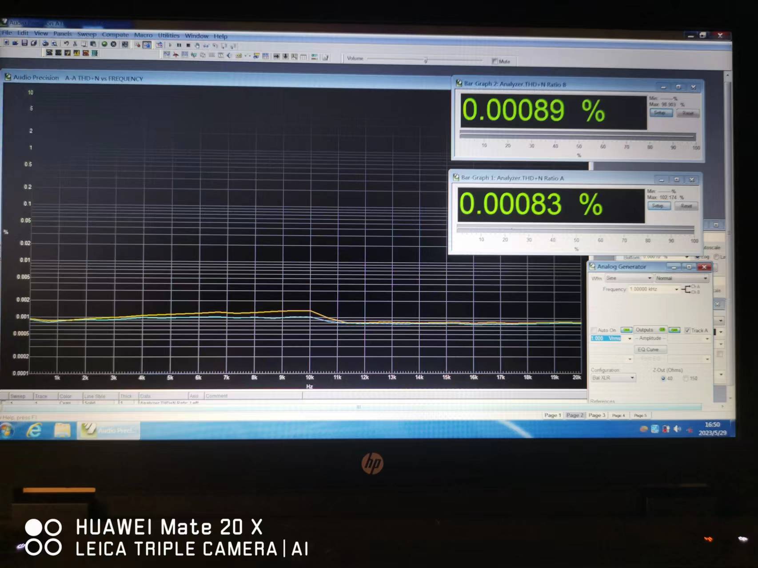
Task: Click Setup in Bar-Graph 1 Ratio A window
Action: coord(658,206)
